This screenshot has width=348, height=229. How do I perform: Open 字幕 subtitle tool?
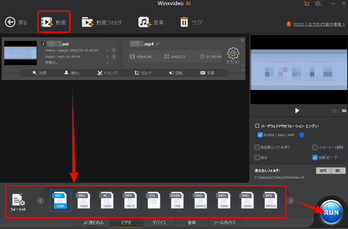[207, 73]
